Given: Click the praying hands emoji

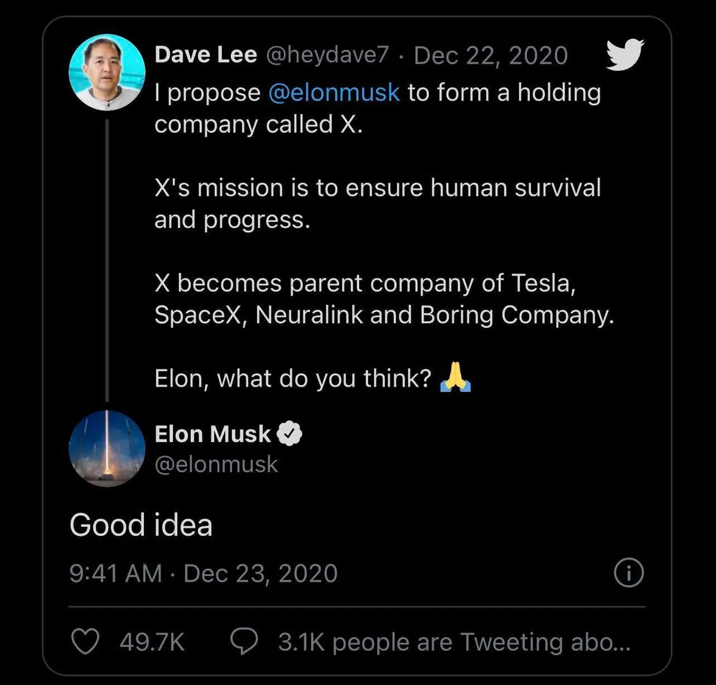Looking at the screenshot, I should coord(456,378).
